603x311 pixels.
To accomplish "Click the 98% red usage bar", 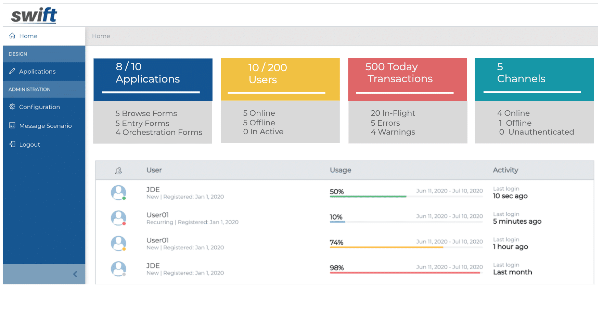I will click(405, 273).
